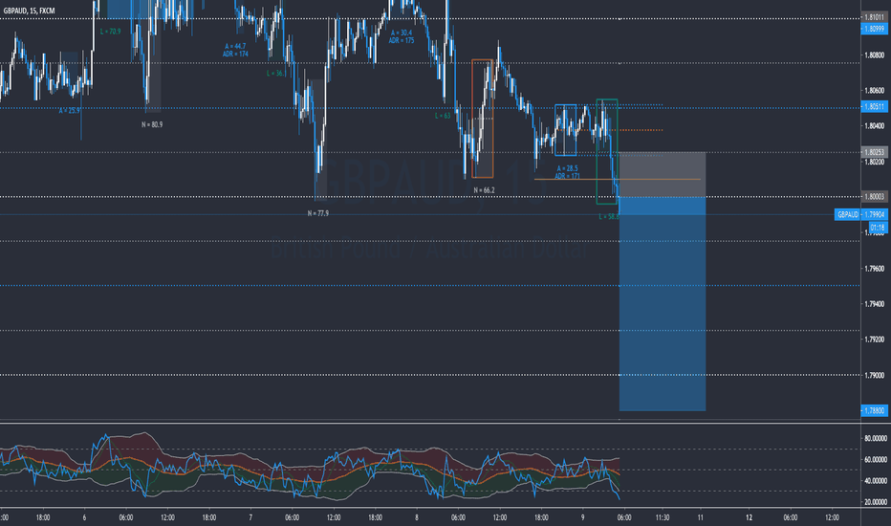Viewport: 891px width, 526px height.
Task: Click the 1.79400 price axis value
Action: [x=874, y=304]
